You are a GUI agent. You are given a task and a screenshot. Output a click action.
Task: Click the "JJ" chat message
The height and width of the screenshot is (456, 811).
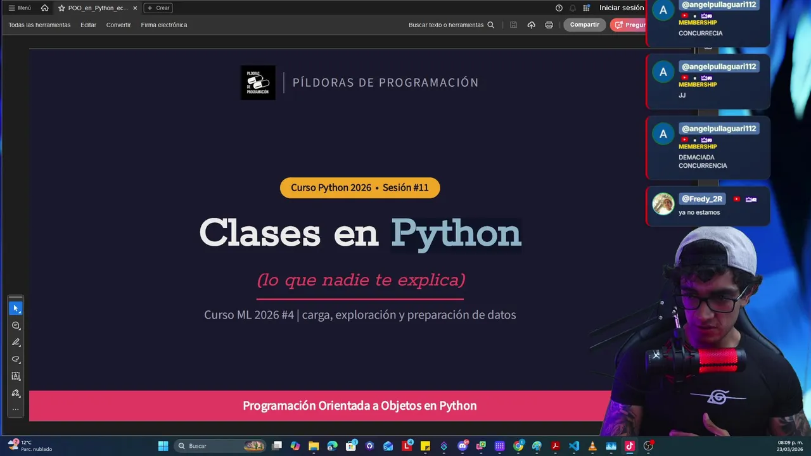coord(682,96)
